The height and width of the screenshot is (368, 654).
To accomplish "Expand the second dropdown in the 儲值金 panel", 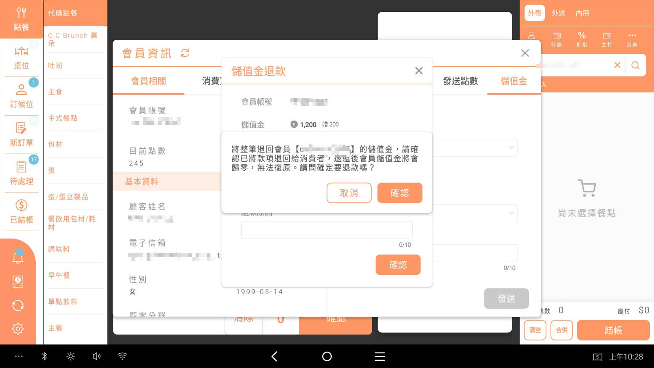I will (x=511, y=213).
